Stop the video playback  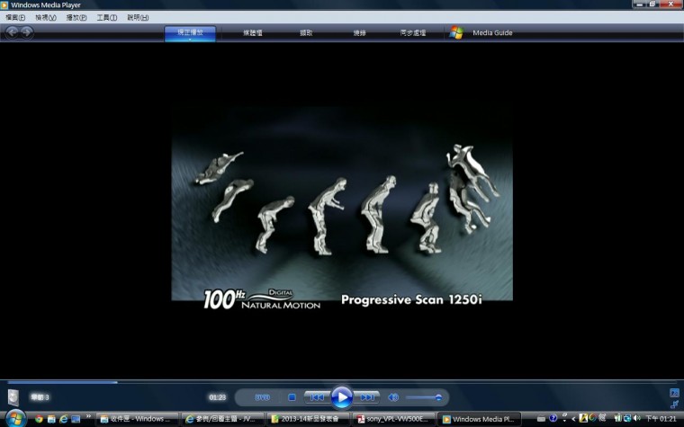point(292,396)
